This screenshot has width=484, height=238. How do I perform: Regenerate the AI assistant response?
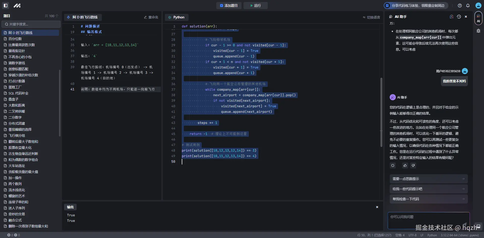coord(393,165)
